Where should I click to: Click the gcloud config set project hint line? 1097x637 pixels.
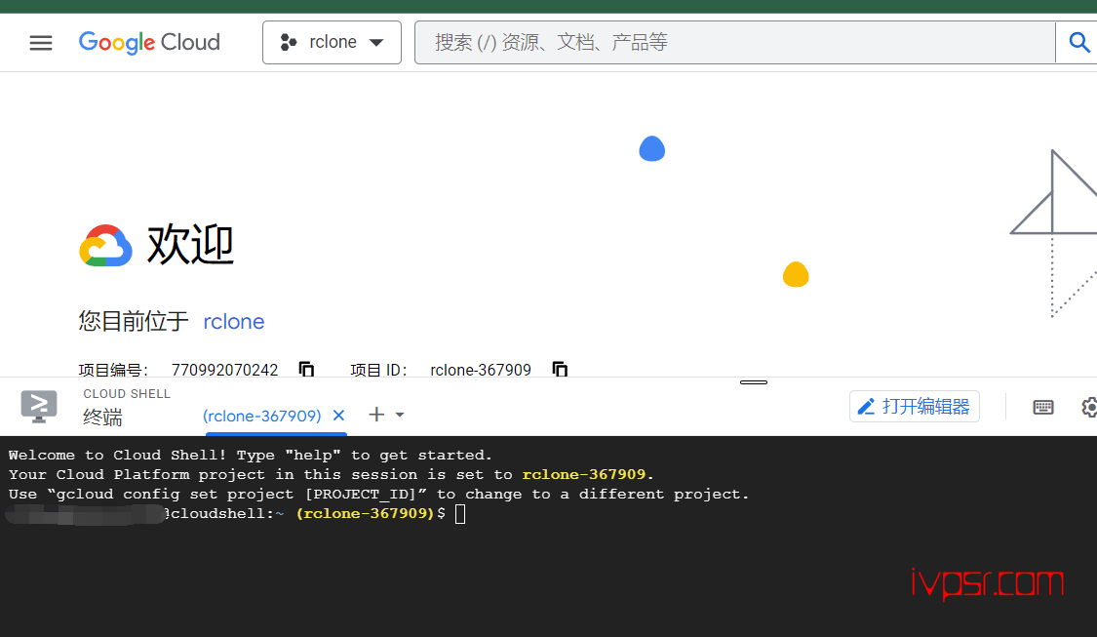tap(378, 495)
